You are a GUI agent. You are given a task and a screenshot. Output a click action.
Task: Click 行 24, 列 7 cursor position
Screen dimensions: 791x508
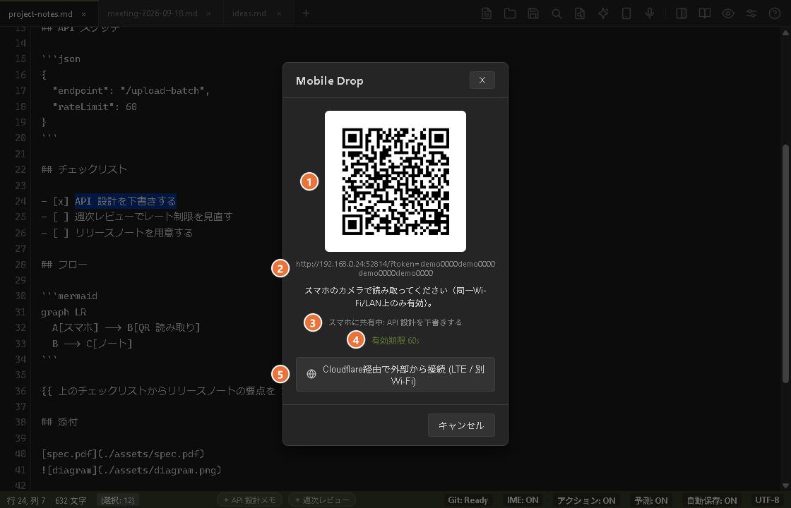[26, 500]
